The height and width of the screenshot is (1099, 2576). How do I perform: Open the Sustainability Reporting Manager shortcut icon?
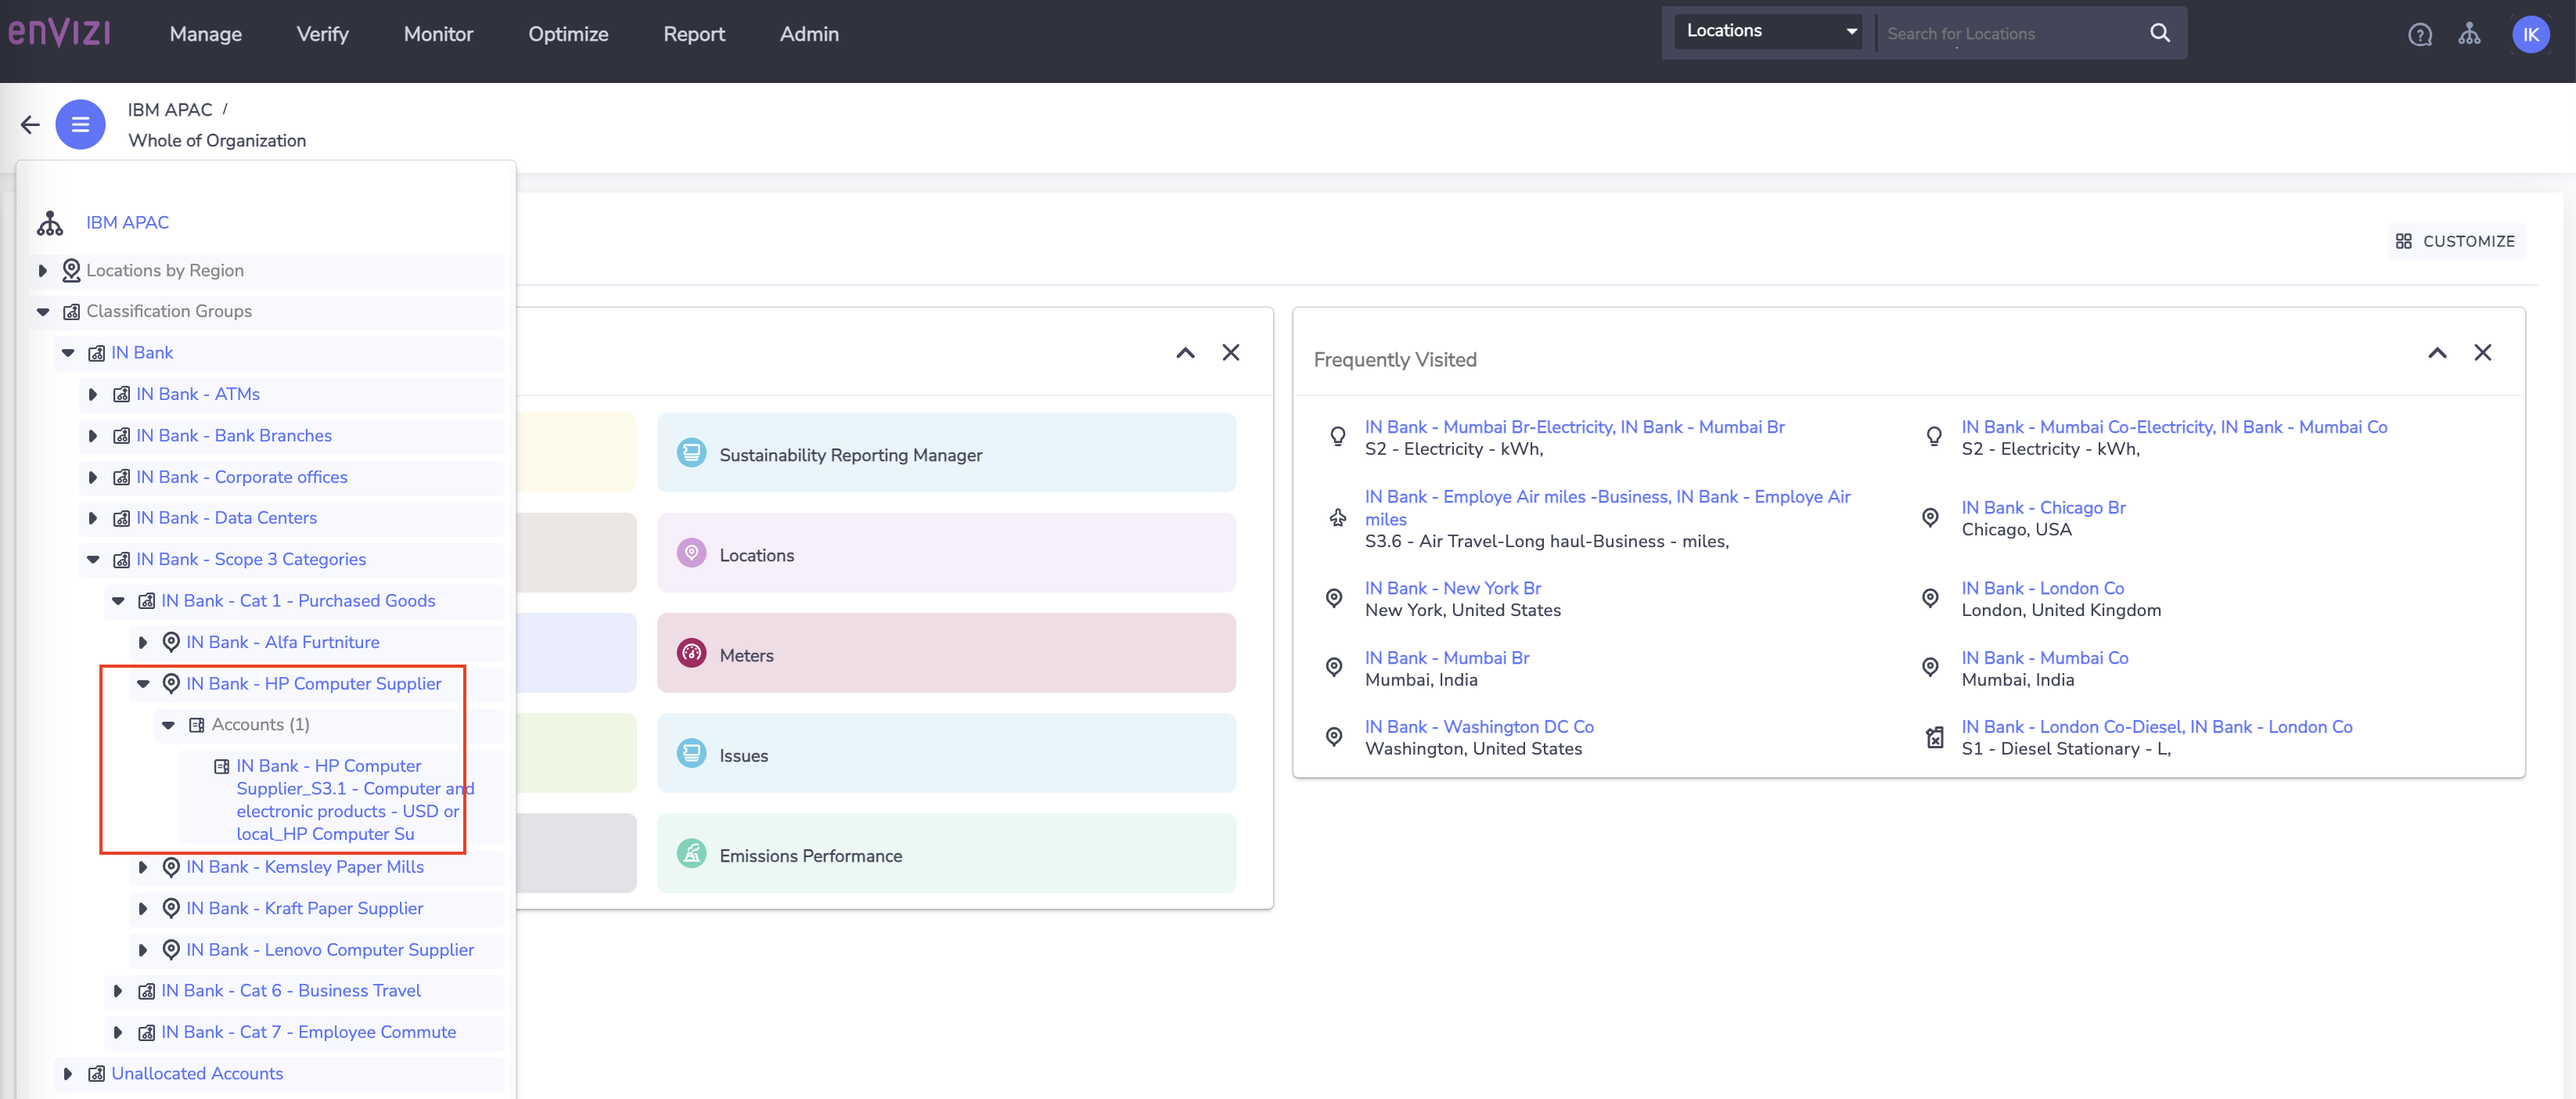point(691,452)
